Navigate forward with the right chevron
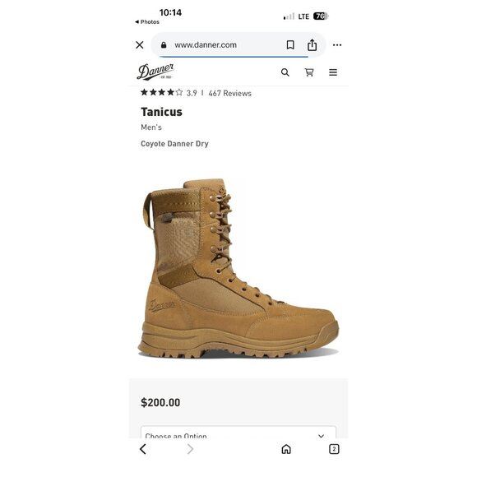 pyautogui.click(x=190, y=449)
